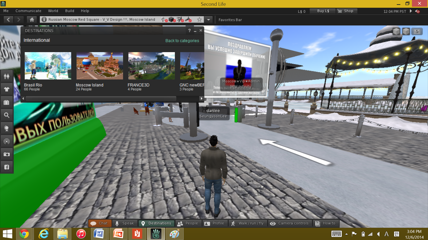Open help for the Destinations panel
The height and width of the screenshot is (240, 428).
click(x=189, y=31)
